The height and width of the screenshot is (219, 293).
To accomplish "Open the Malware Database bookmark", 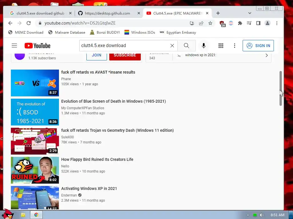I will [x=66, y=33].
